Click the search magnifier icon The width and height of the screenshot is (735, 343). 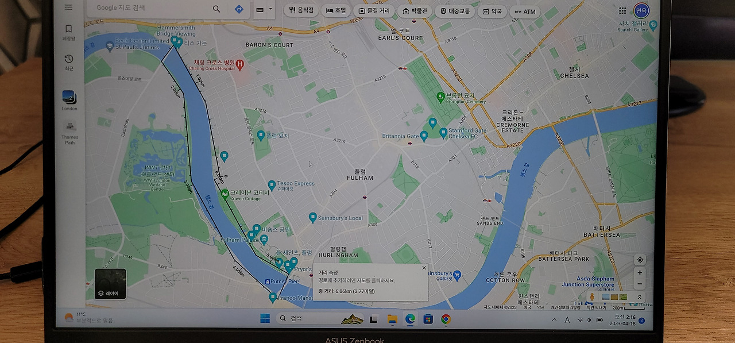(x=216, y=9)
